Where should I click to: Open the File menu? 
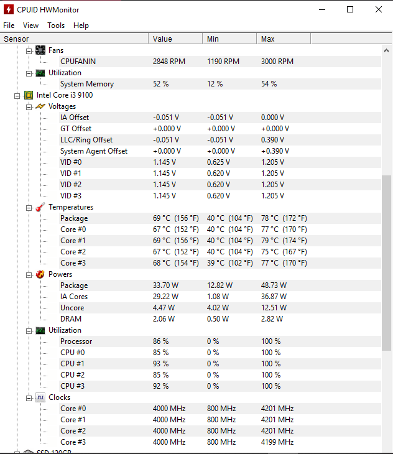tap(9, 25)
